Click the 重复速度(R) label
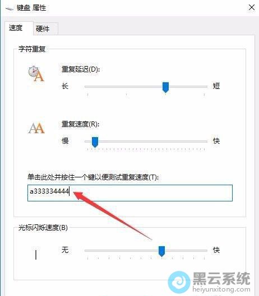The image size is (259, 296). click(80, 124)
